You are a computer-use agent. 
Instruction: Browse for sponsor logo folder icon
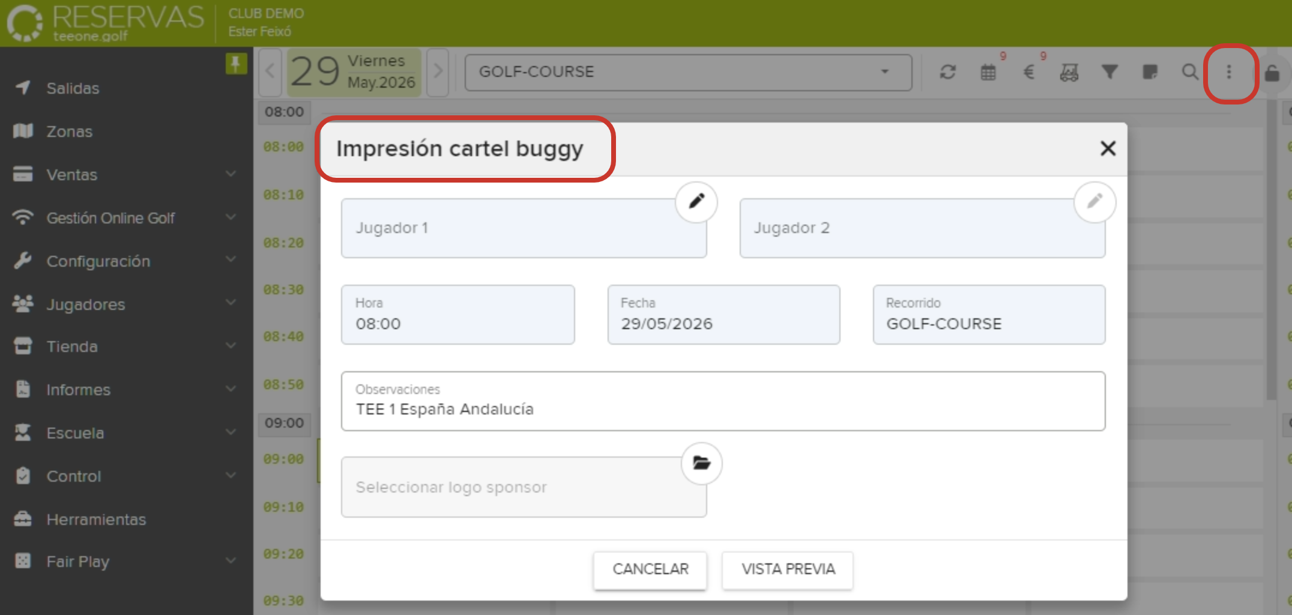click(702, 463)
